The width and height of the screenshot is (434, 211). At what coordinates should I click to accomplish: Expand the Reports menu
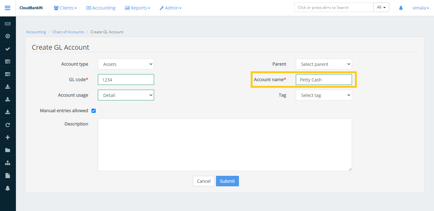[x=137, y=8]
